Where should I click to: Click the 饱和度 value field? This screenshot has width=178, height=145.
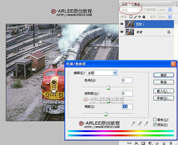(127, 93)
